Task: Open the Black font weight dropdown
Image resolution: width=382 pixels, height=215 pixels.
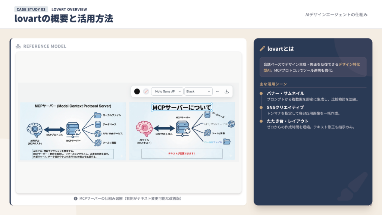Action: pyautogui.click(x=198, y=91)
